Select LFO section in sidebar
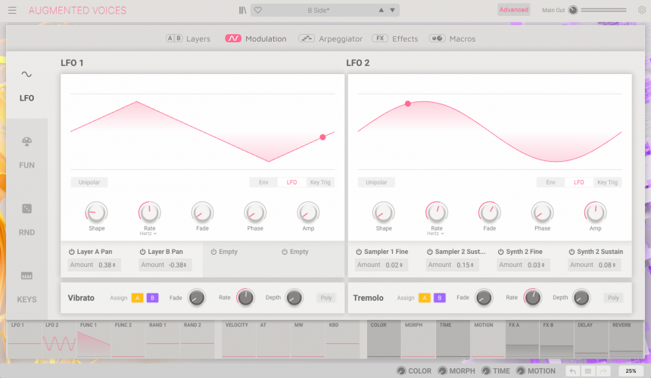 [26, 85]
